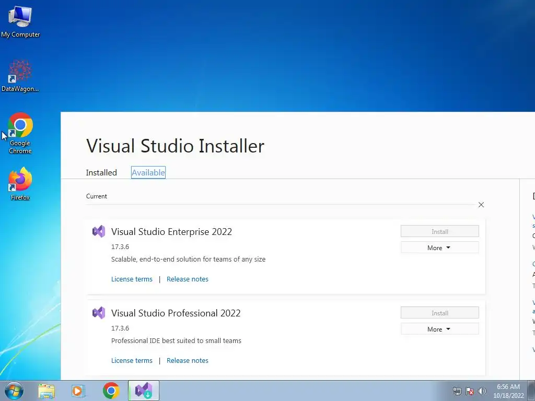
Task: Dismiss the Current section with X
Action: click(481, 205)
